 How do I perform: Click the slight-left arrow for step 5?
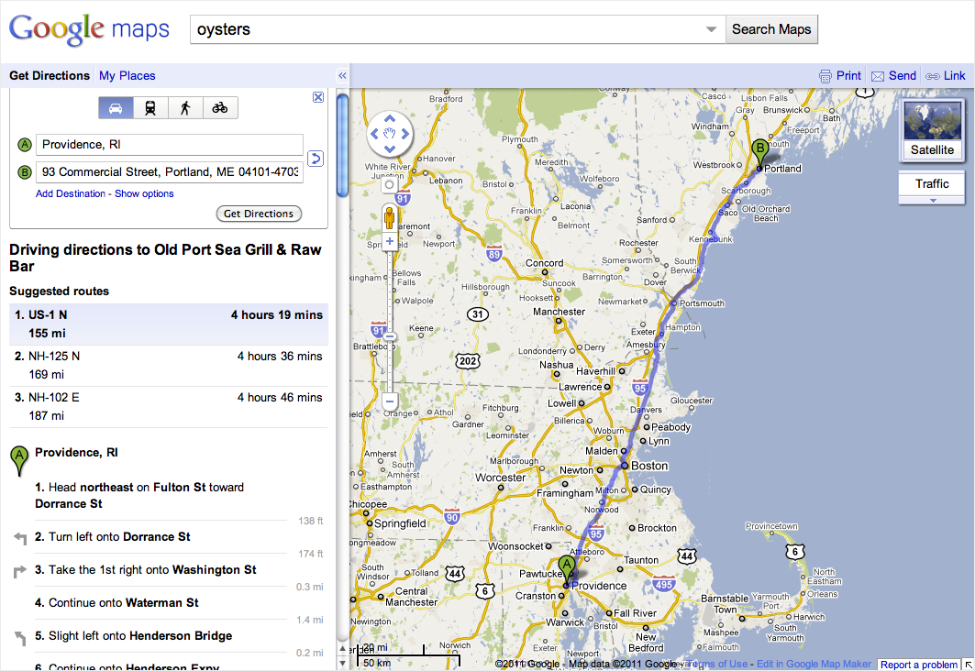(x=20, y=637)
